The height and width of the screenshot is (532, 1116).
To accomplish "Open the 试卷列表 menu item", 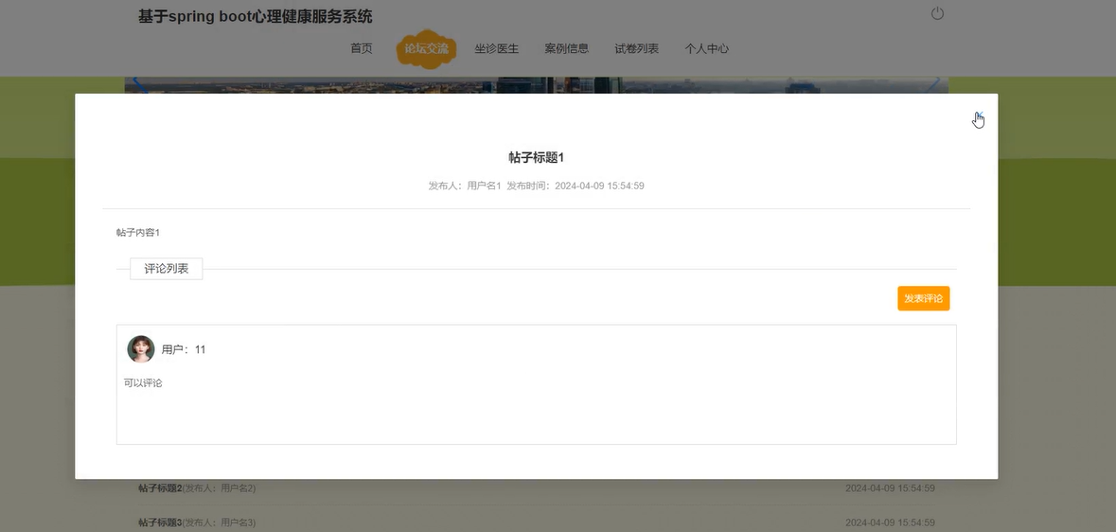I will [637, 48].
